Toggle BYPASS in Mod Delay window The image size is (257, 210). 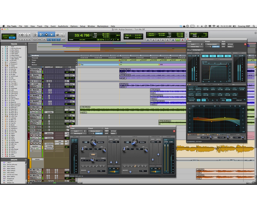(114, 131)
